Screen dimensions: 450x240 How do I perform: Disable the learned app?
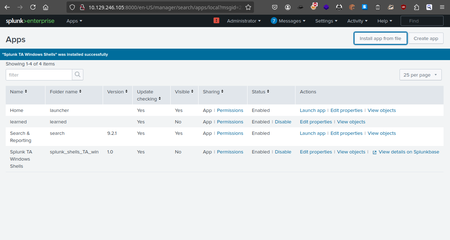(283, 122)
